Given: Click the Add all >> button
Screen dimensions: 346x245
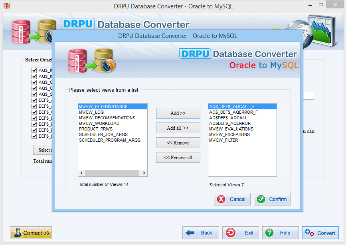Looking at the screenshot, I should 178,128.
